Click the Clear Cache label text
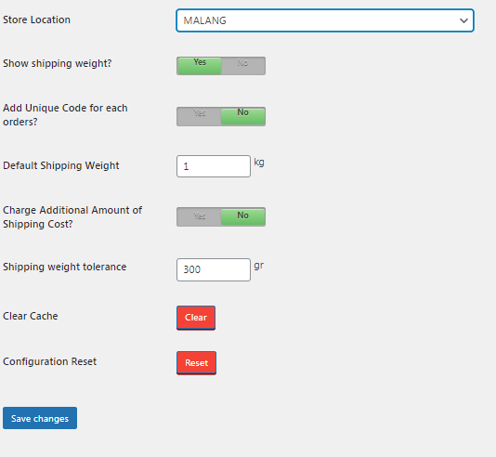Screen dimensions: 496x457 pos(31,316)
